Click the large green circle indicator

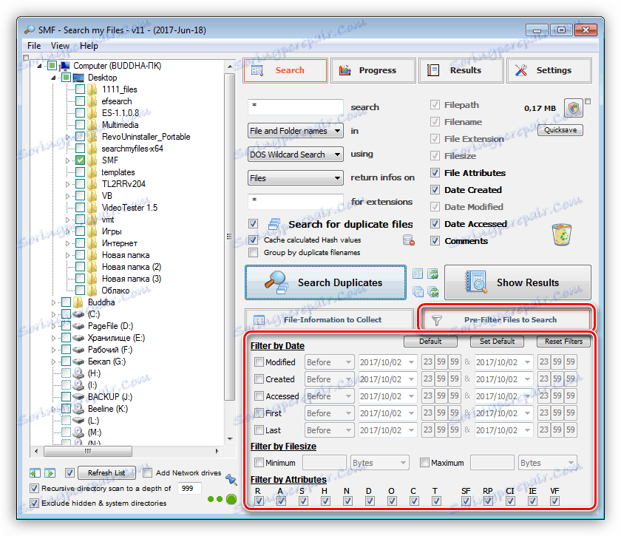231,499
